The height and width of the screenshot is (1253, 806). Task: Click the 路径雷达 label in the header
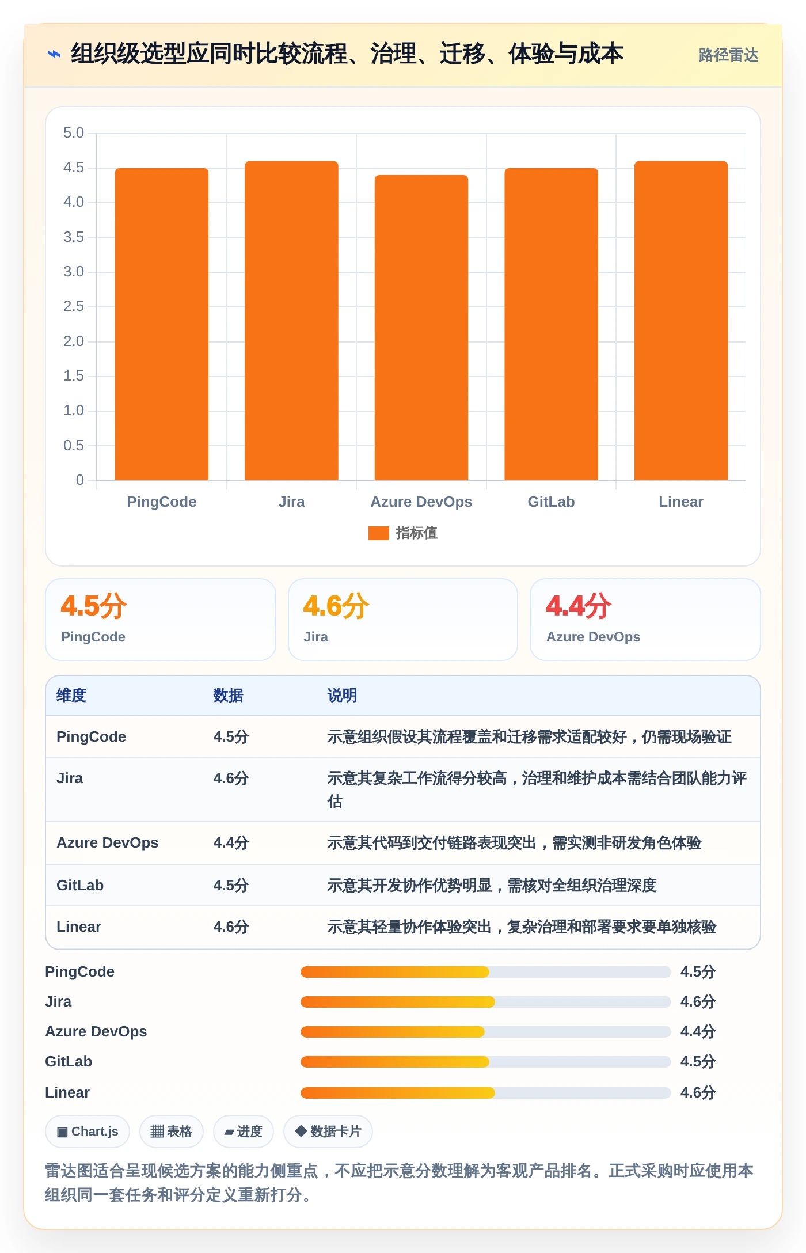coord(728,55)
